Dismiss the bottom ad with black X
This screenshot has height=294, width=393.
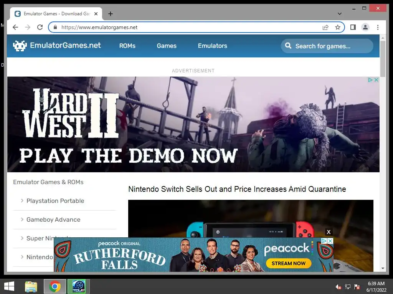coord(329,232)
